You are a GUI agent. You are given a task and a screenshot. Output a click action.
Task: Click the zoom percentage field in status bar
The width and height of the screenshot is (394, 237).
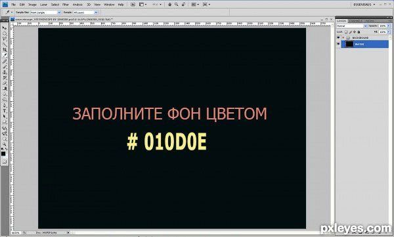tap(16, 233)
